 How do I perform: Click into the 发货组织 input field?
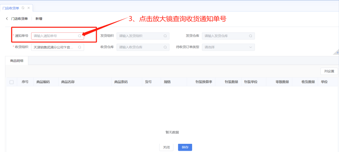click(140, 36)
